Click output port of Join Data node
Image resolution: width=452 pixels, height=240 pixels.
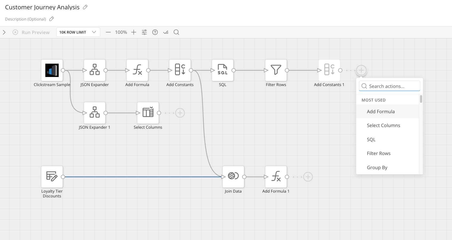click(x=244, y=177)
